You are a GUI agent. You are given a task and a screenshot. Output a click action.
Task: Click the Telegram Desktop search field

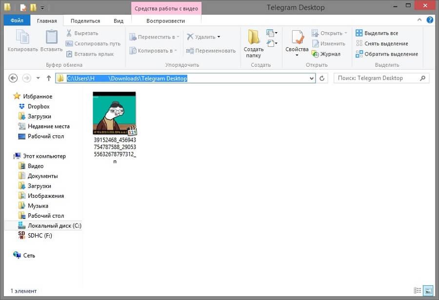[x=377, y=78]
